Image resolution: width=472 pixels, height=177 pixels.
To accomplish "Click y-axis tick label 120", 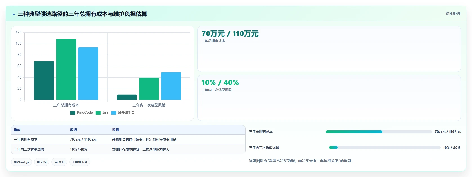I will pyautogui.click(x=19, y=32).
